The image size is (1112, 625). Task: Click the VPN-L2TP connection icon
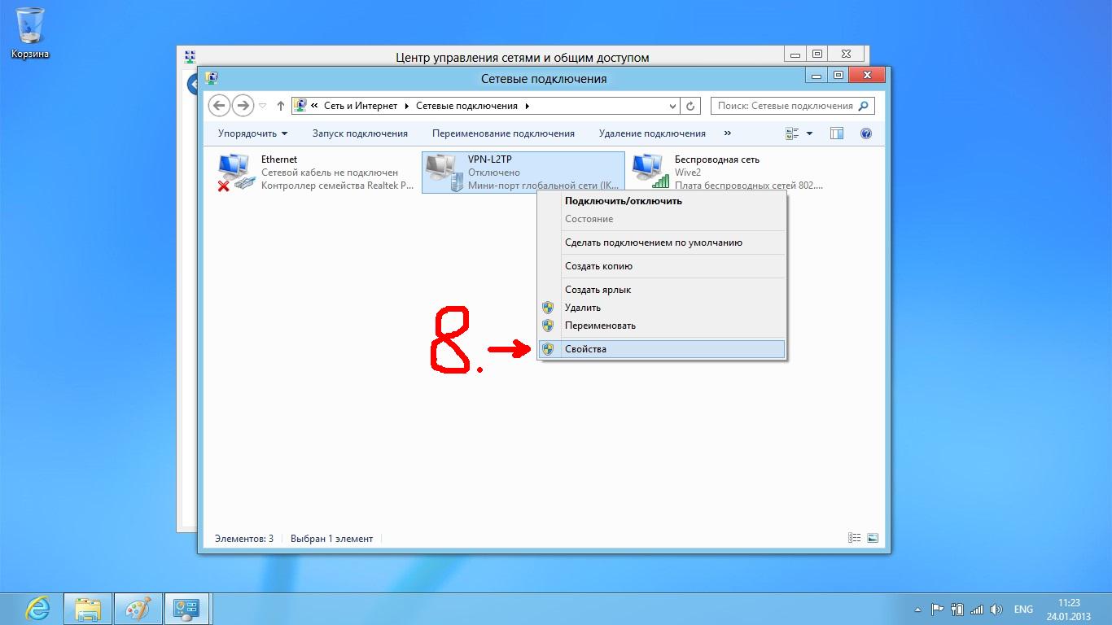442,173
